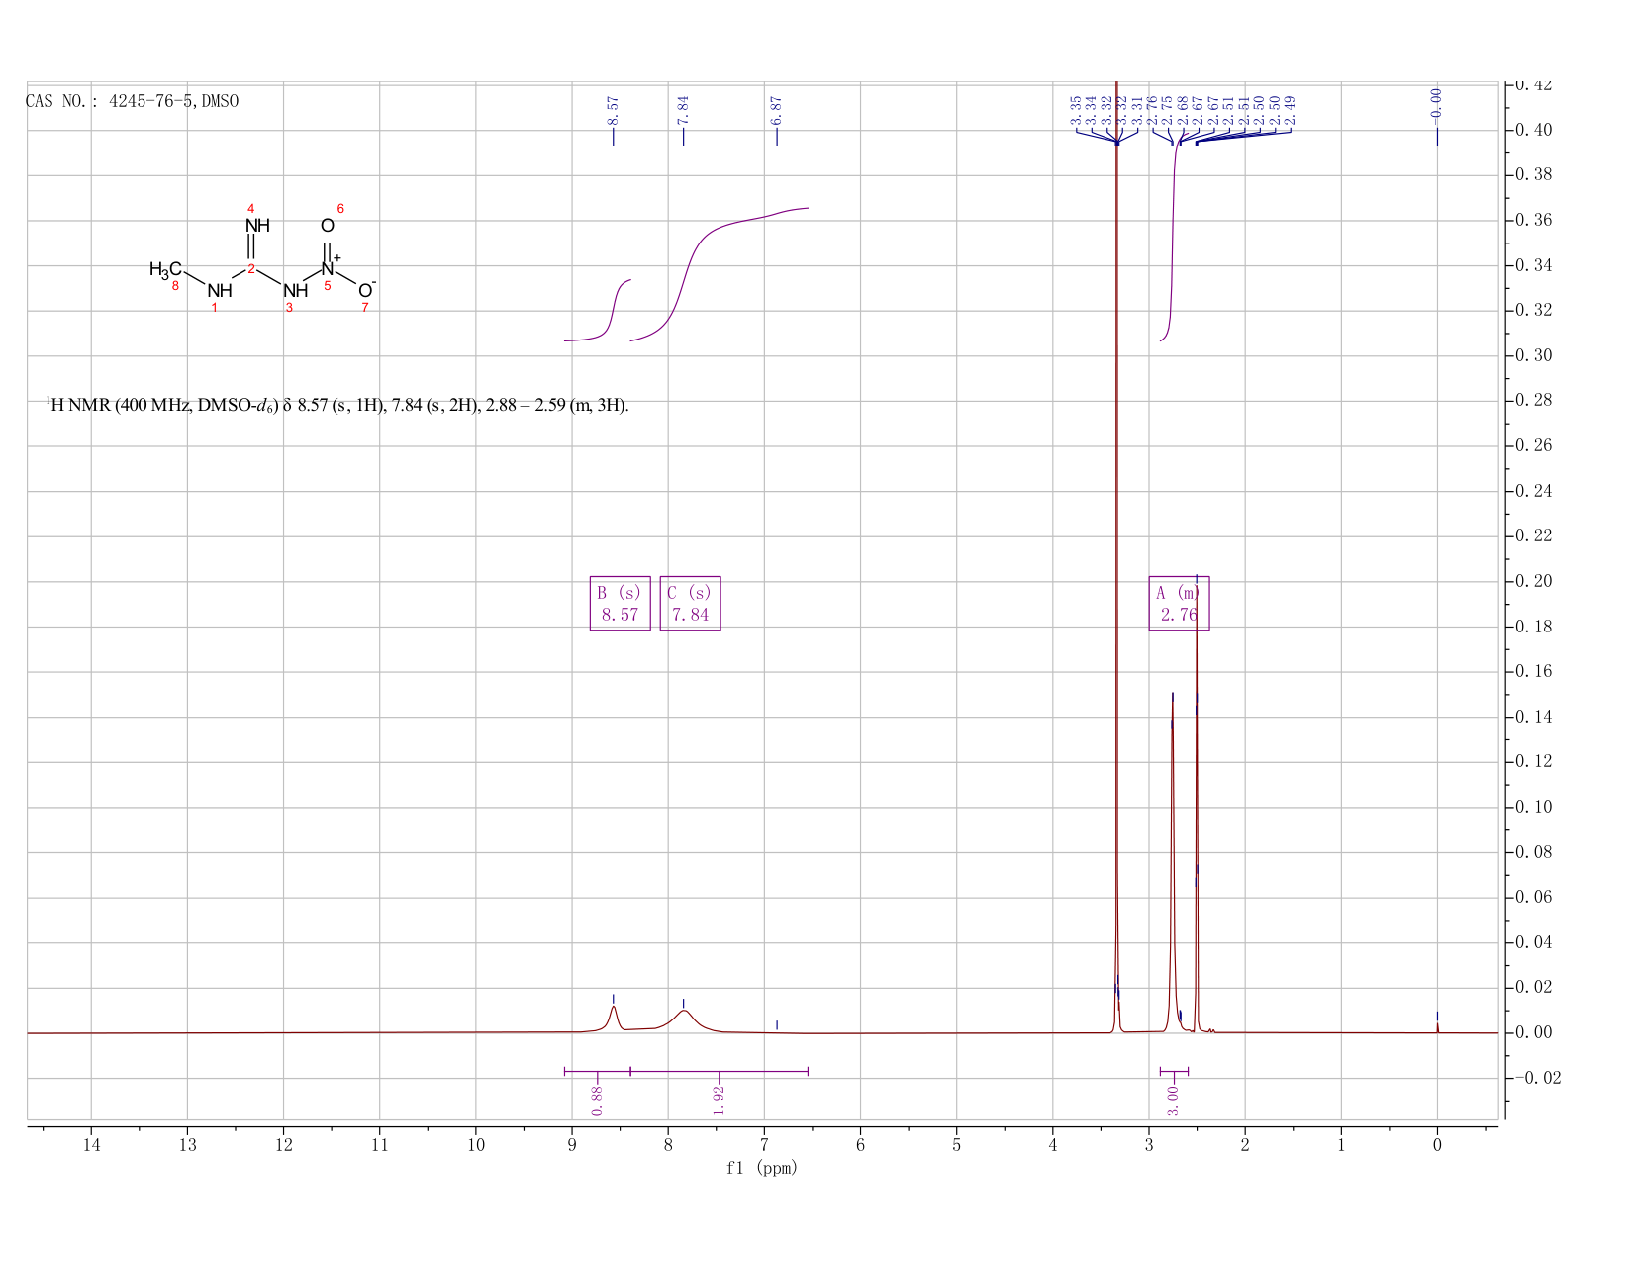Select the imine NH atom labeled 4
The height and width of the screenshot is (1262, 1633).
257,226
